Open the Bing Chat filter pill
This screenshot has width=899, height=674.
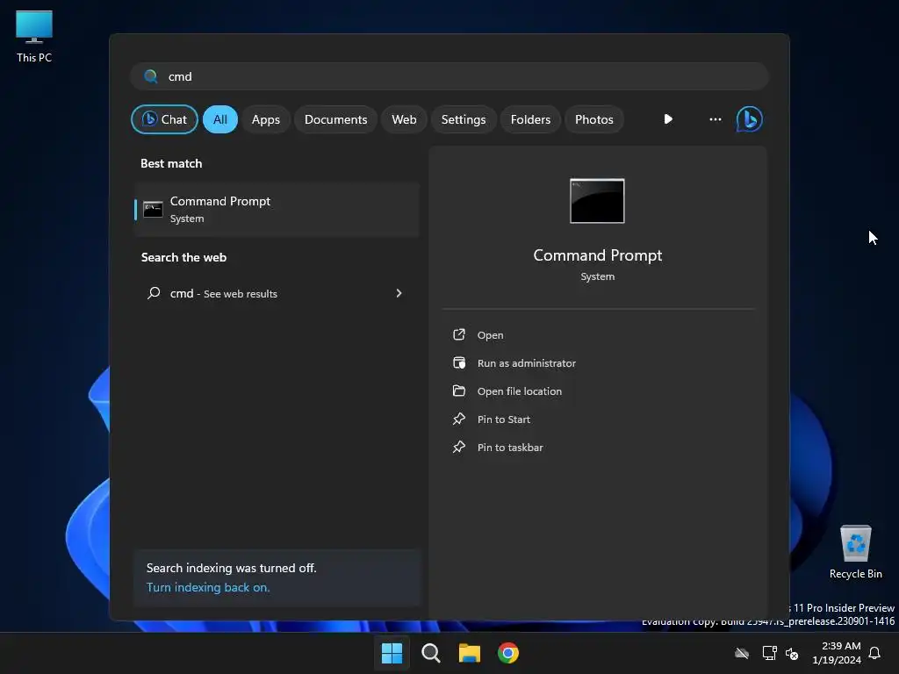tap(164, 119)
